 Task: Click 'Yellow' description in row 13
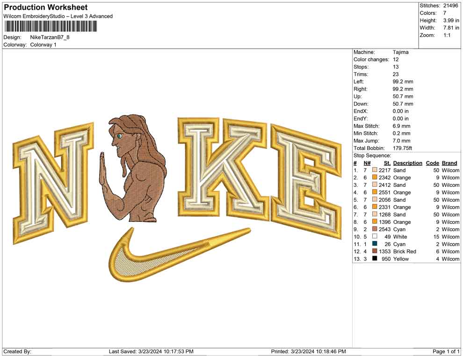(x=401, y=259)
